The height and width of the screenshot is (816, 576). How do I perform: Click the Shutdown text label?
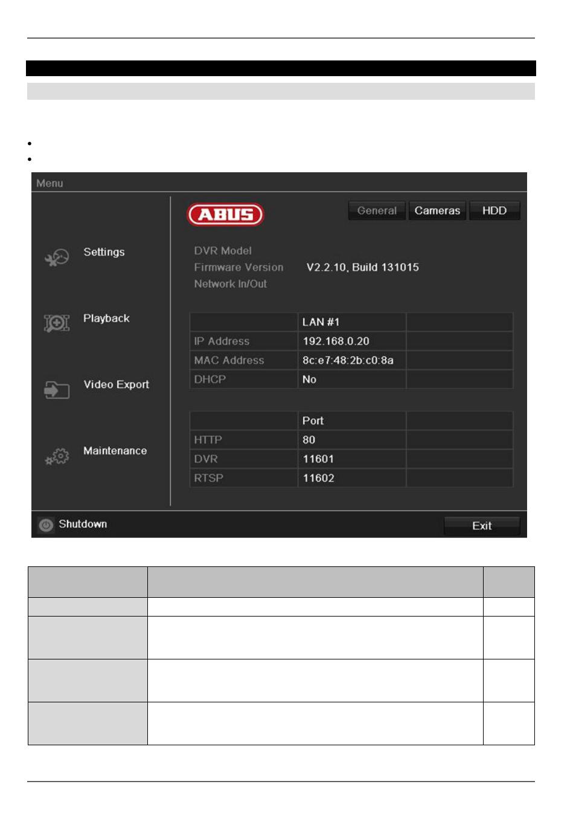[x=83, y=524]
